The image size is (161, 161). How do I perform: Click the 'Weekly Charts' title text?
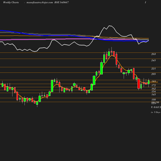[x=11, y=3]
